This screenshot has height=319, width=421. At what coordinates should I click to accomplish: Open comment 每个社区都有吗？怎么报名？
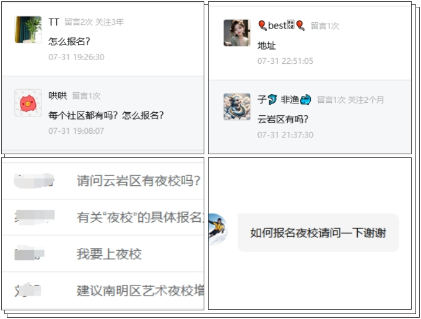[106, 115]
